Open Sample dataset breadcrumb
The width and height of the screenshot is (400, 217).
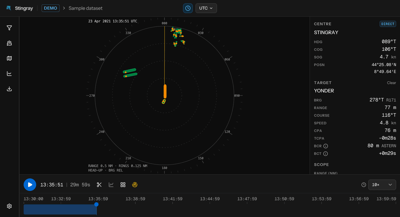click(x=86, y=8)
